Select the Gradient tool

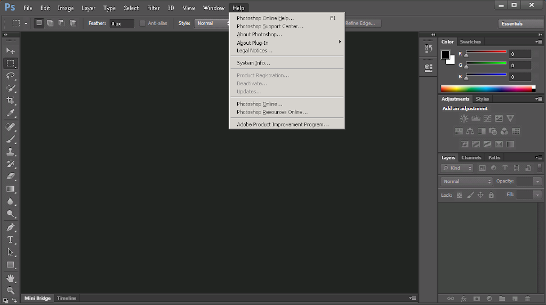[x=11, y=189]
